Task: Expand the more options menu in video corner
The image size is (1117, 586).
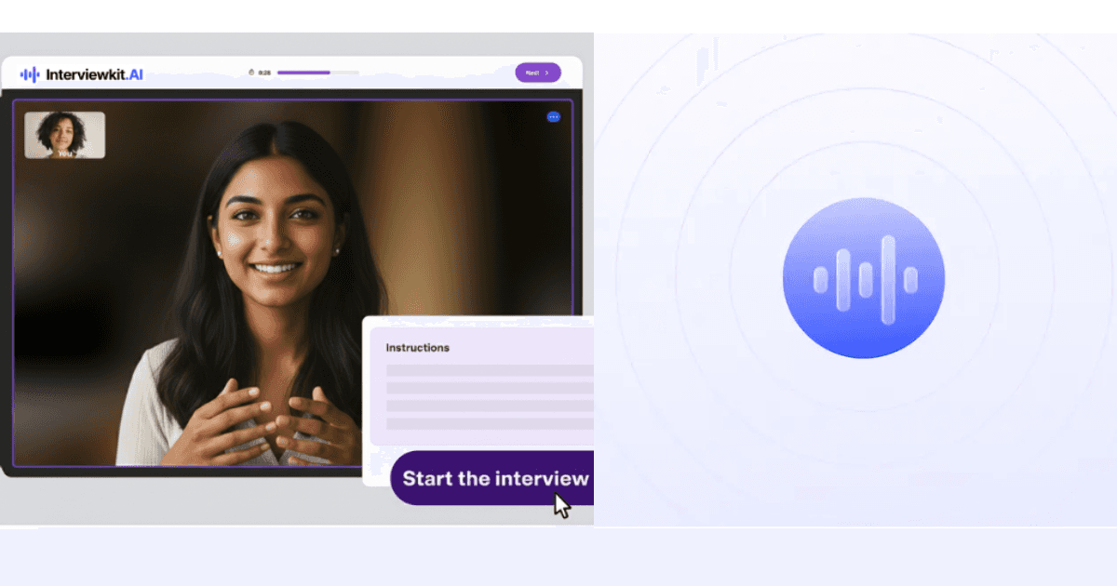Action: [554, 116]
